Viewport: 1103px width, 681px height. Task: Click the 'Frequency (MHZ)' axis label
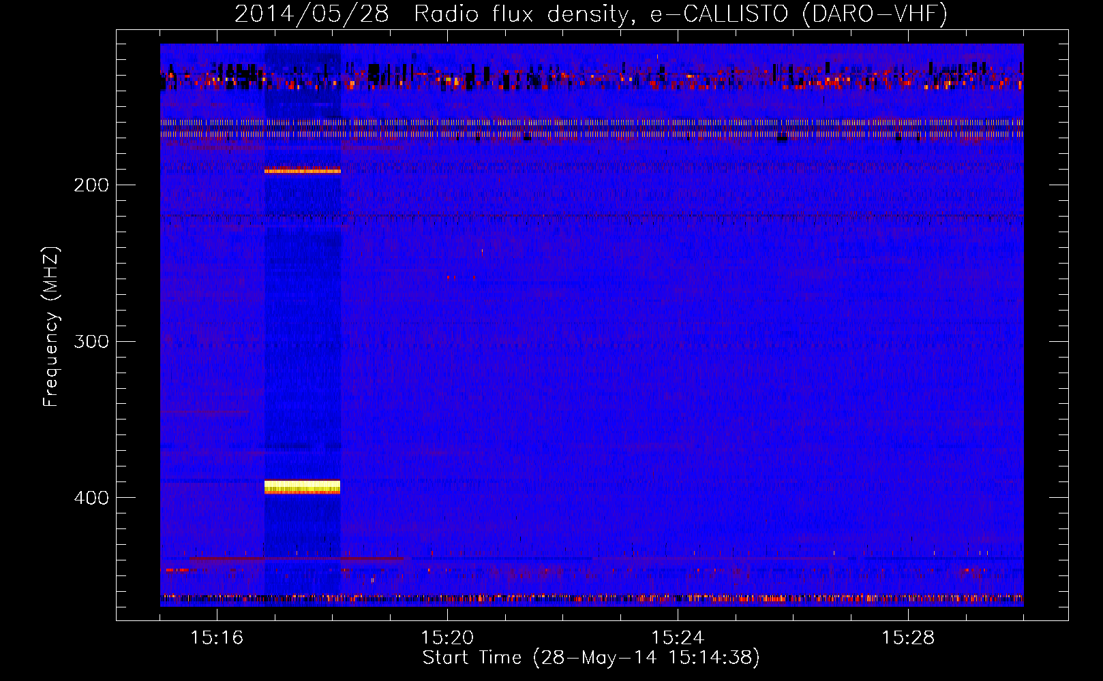click(51, 327)
